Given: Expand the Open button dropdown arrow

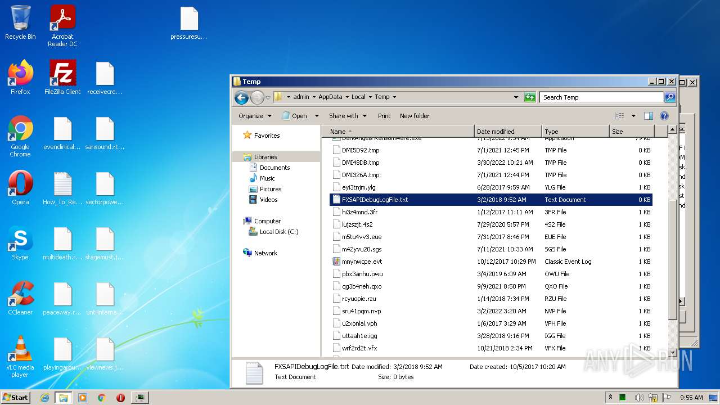Looking at the screenshot, I should 317,116.
